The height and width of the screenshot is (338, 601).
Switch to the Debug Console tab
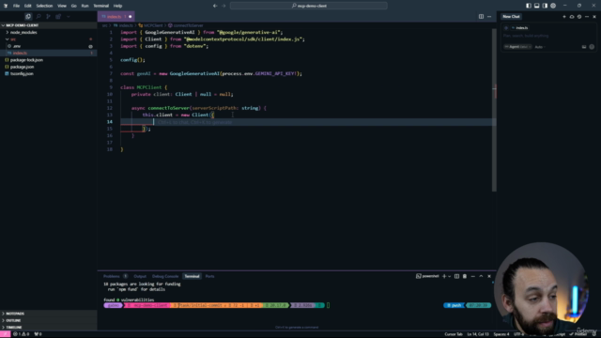(165, 276)
